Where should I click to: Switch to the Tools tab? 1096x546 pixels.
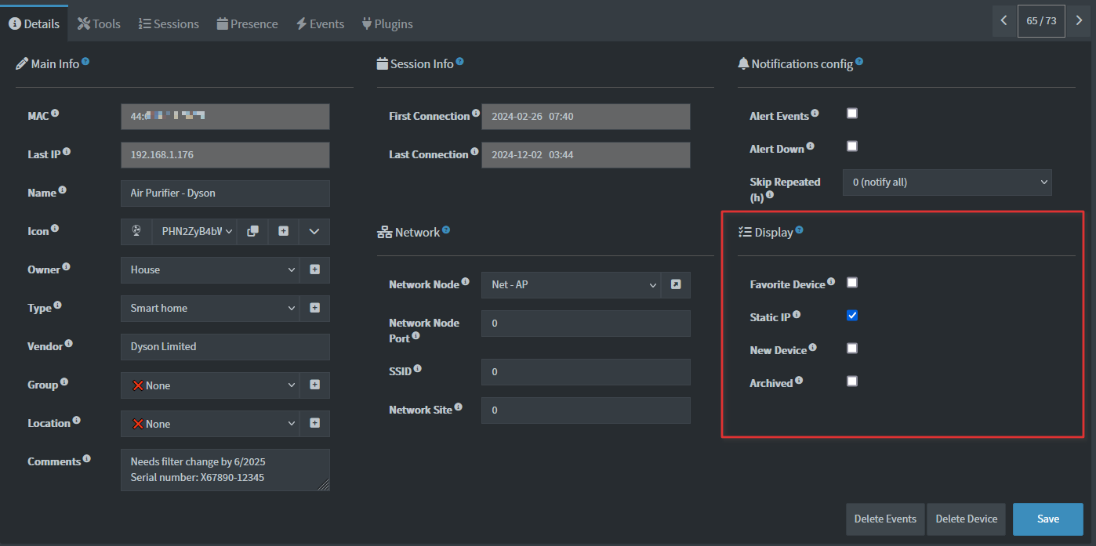point(99,23)
